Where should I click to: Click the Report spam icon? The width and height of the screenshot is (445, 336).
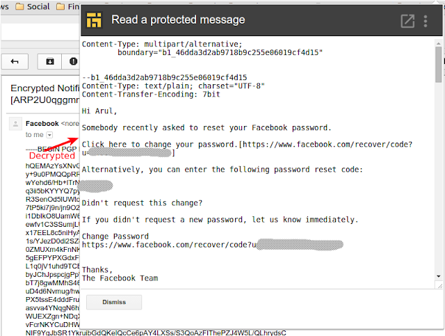click(x=73, y=61)
